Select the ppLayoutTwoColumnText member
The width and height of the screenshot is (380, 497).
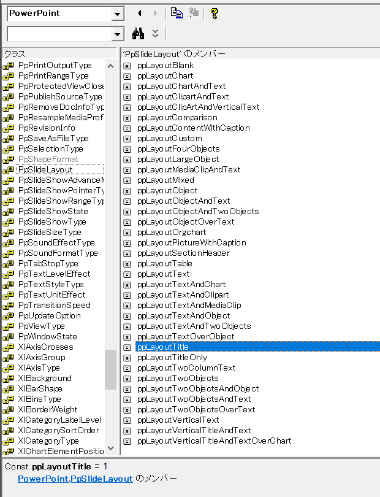tap(186, 368)
